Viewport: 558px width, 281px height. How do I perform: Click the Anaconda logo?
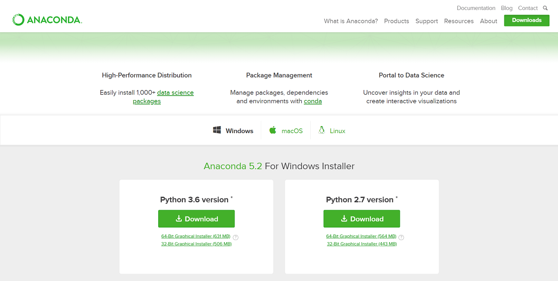click(x=47, y=20)
